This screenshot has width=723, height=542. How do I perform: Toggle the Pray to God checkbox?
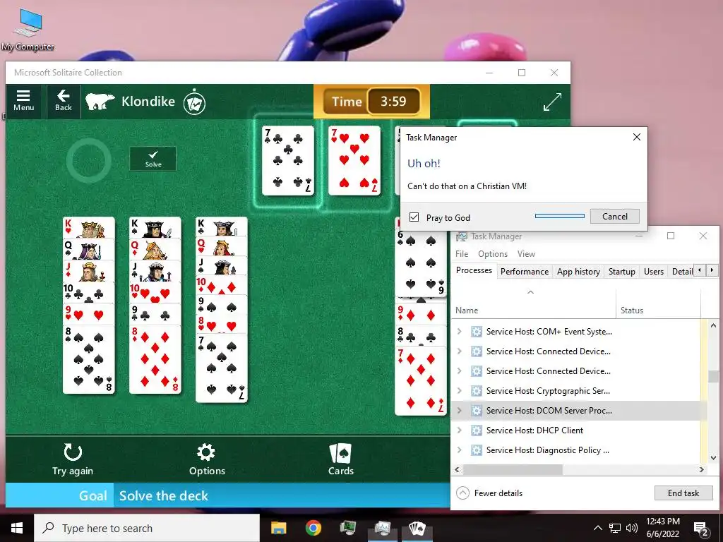(x=414, y=217)
